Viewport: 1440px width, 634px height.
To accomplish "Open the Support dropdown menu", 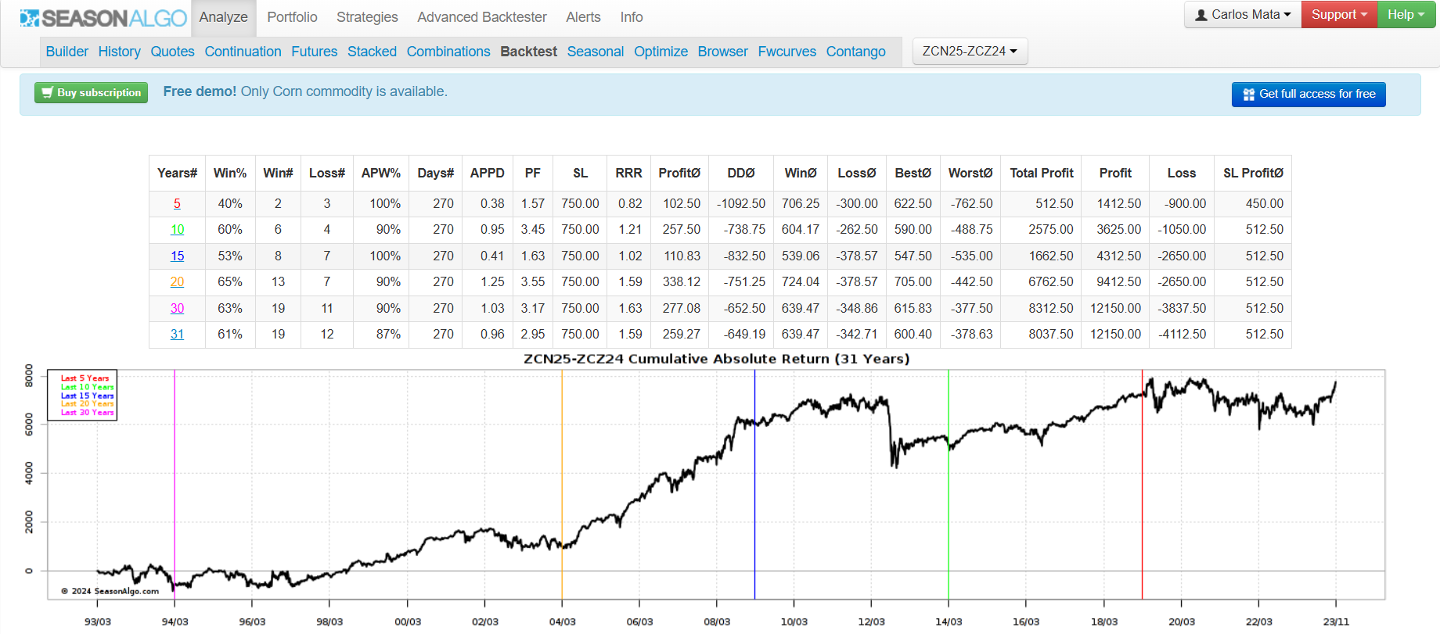I will (1339, 15).
